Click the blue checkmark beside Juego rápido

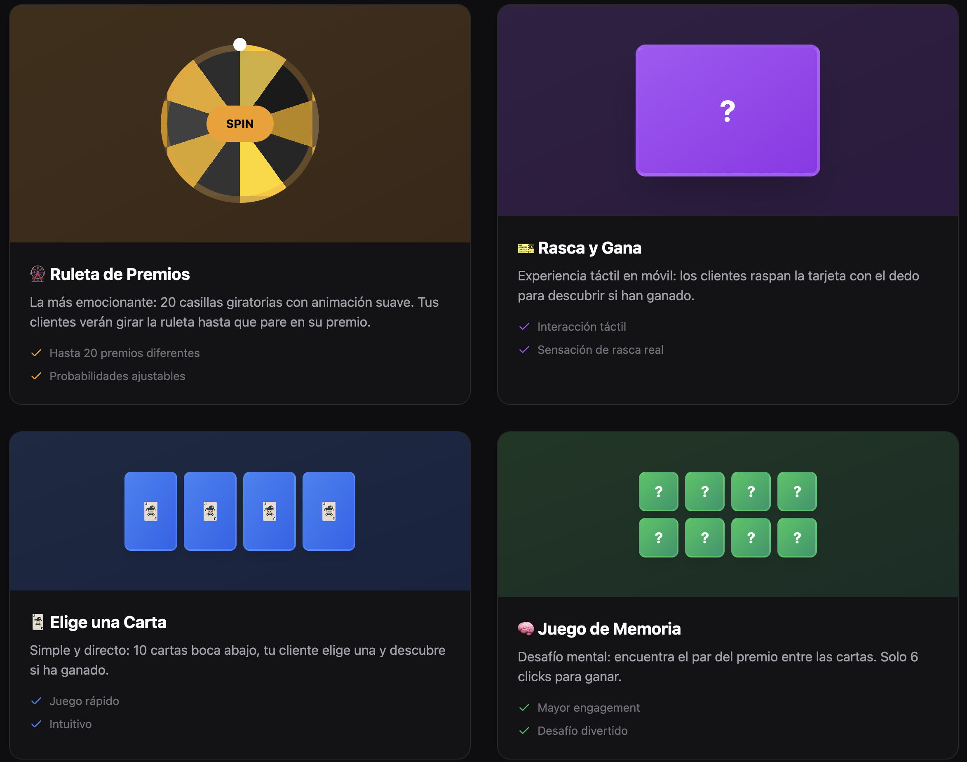(36, 701)
